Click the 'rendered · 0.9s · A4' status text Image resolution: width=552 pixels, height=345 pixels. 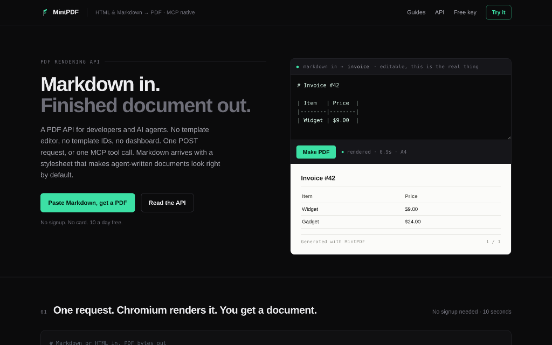tap(377, 152)
